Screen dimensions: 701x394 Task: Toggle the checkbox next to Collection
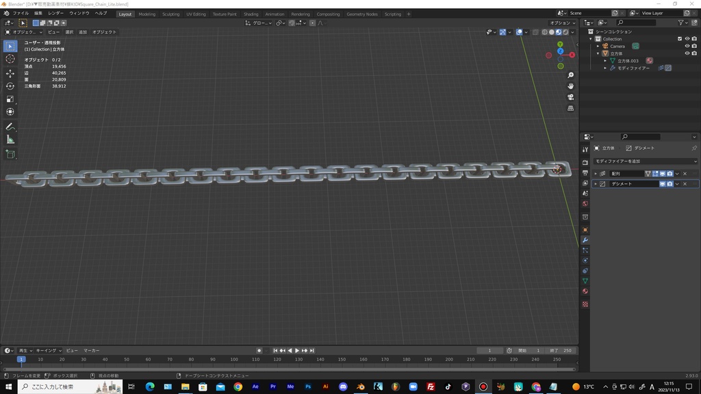(x=680, y=39)
